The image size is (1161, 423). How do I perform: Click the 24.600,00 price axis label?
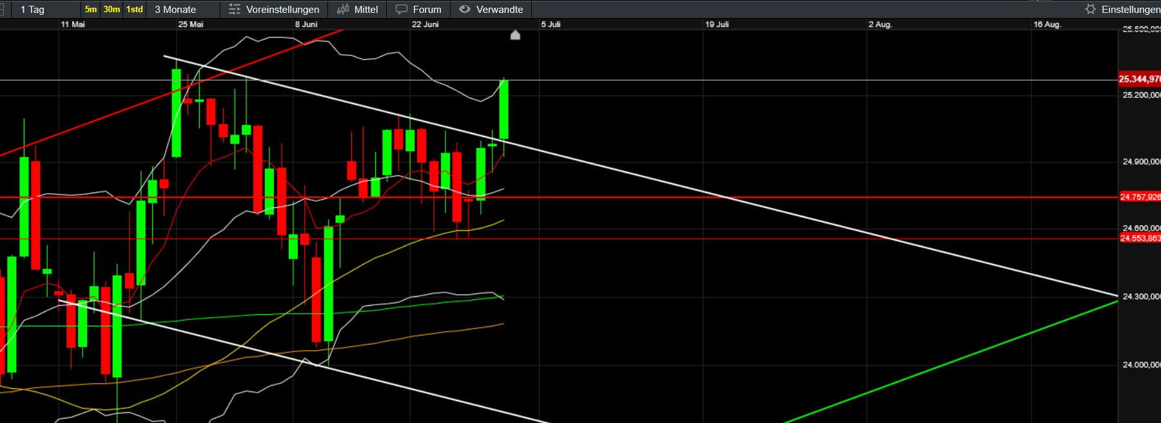[1141, 228]
